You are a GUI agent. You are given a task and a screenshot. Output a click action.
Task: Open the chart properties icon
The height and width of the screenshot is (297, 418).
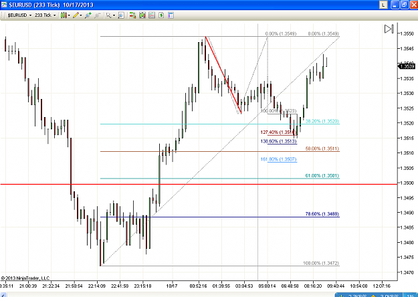(171, 15)
